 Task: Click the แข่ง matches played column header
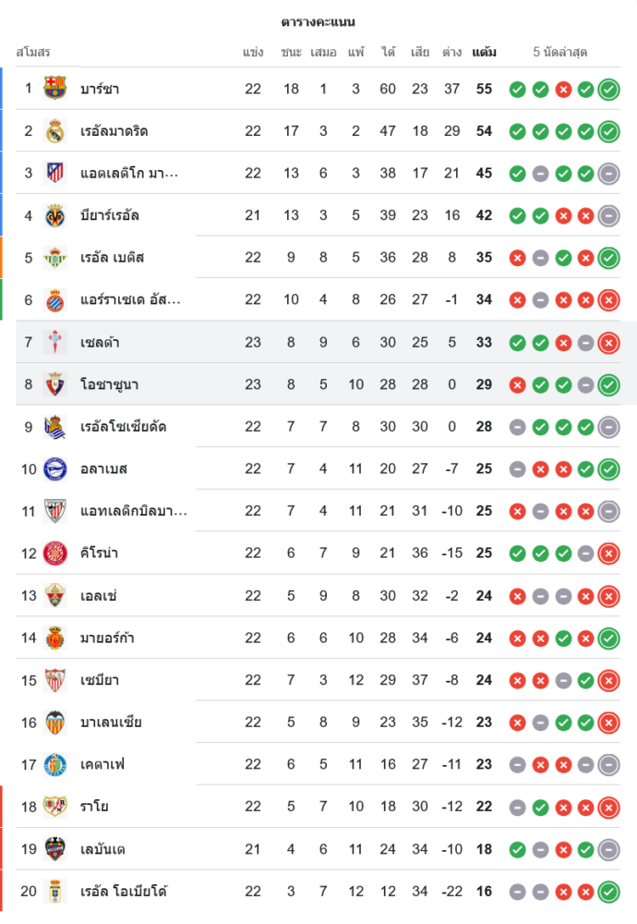(253, 53)
